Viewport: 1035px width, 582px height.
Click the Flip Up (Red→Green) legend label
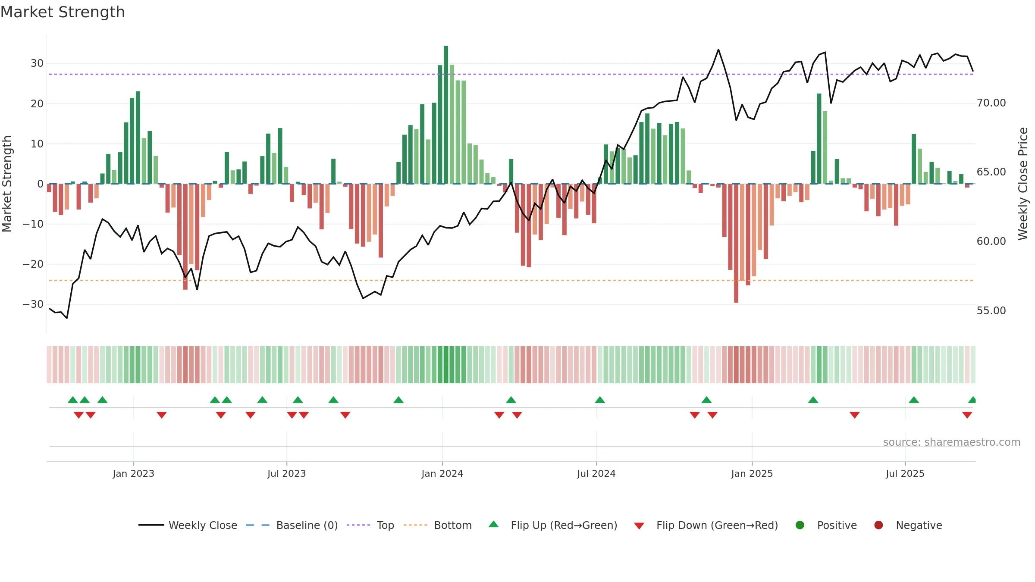tap(564, 525)
